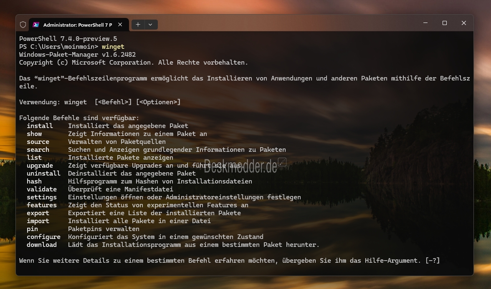Click 'Deinstalliert das angegebene Paket' description

tap(132, 173)
